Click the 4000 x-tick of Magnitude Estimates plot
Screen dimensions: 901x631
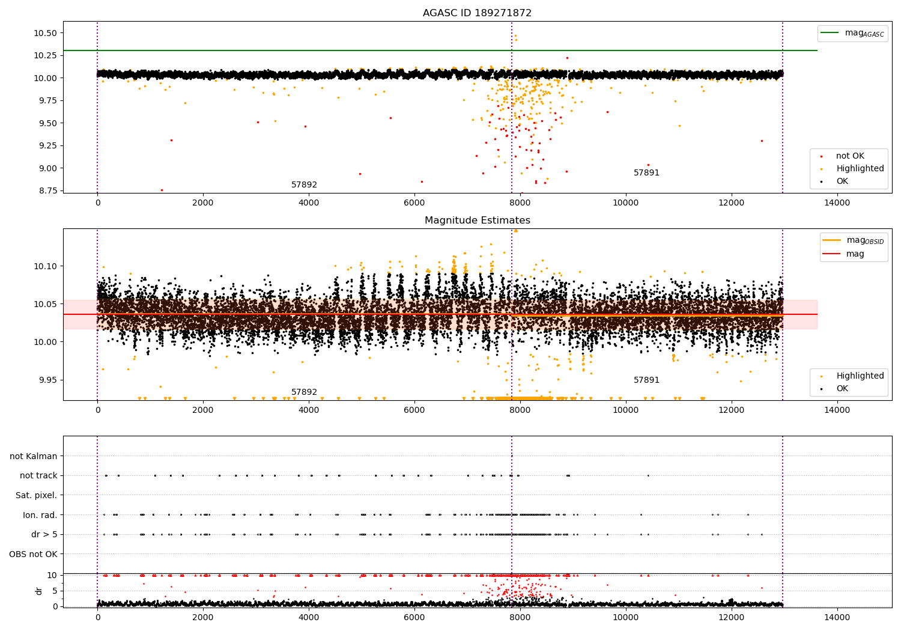[x=309, y=410]
